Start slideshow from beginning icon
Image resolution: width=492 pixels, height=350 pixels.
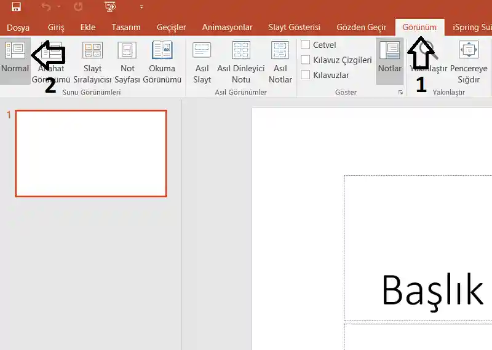[110, 7]
